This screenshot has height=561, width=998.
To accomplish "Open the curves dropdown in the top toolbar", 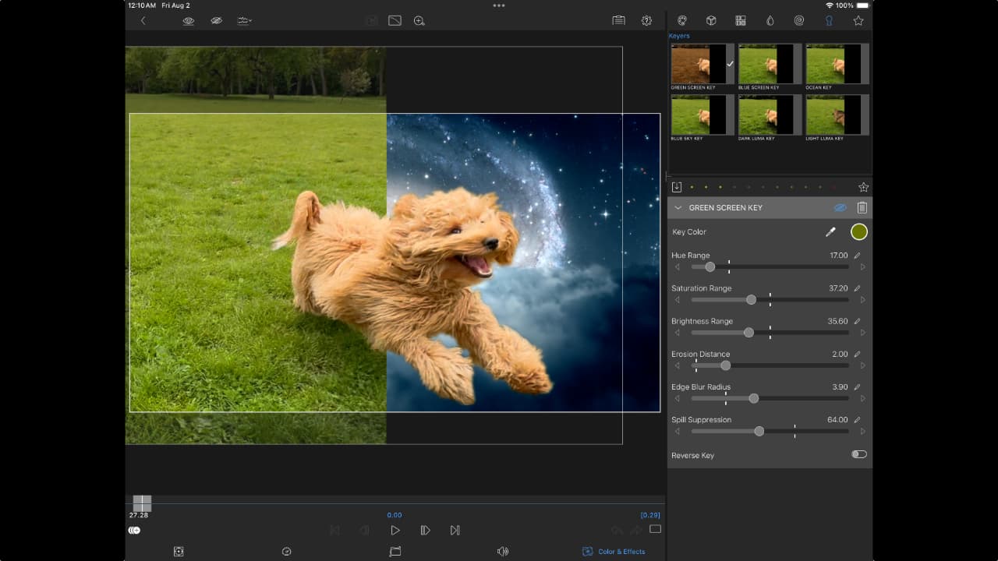I will pos(244,21).
